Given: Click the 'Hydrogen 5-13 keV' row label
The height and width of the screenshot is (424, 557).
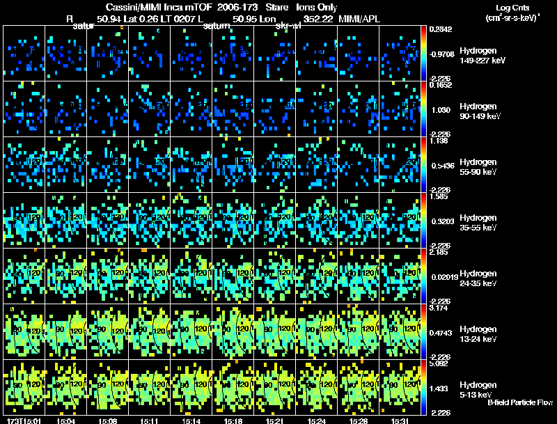Looking at the screenshot, I should coord(478,390).
